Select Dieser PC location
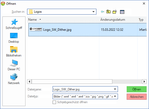Viewport: 149px width, 109px height. (x=14, y=65)
